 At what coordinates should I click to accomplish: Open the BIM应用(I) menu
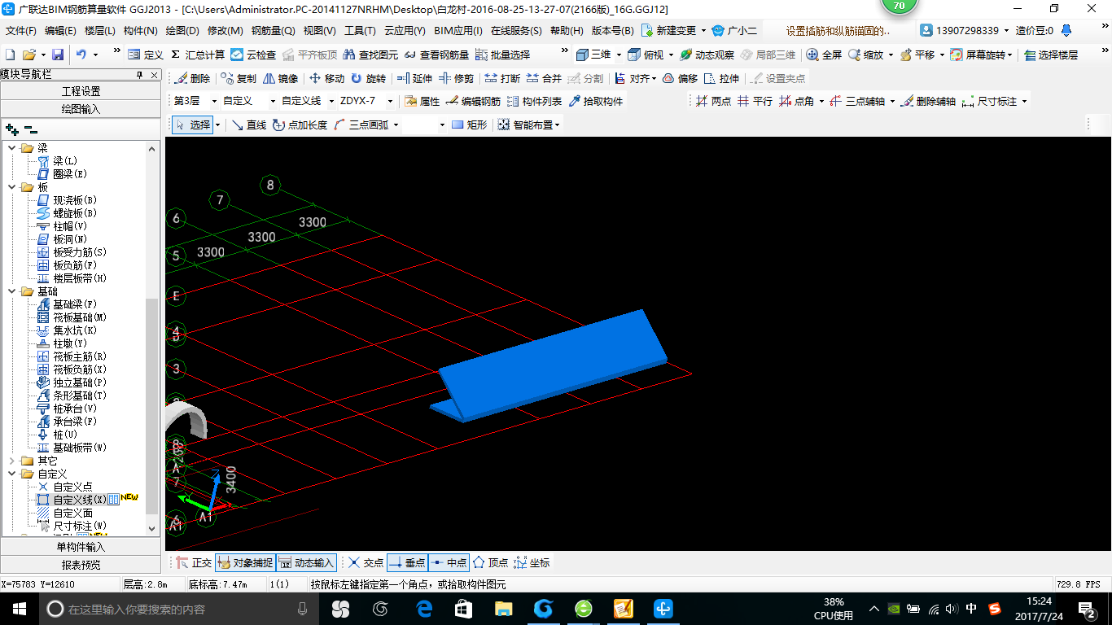coord(458,31)
